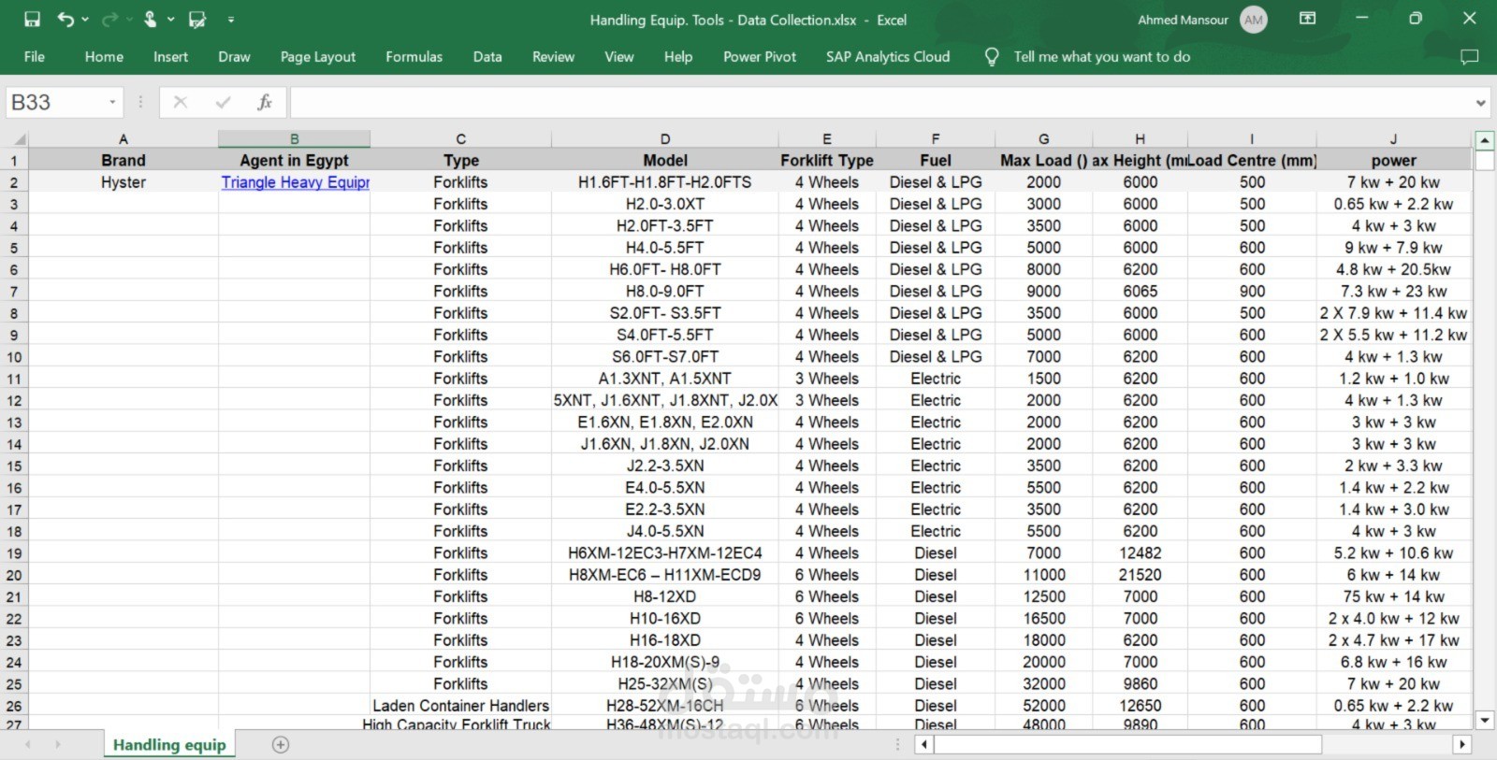Click the Insert Function fx icon
Viewport: 1497px width, 760px height.
point(265,102)
